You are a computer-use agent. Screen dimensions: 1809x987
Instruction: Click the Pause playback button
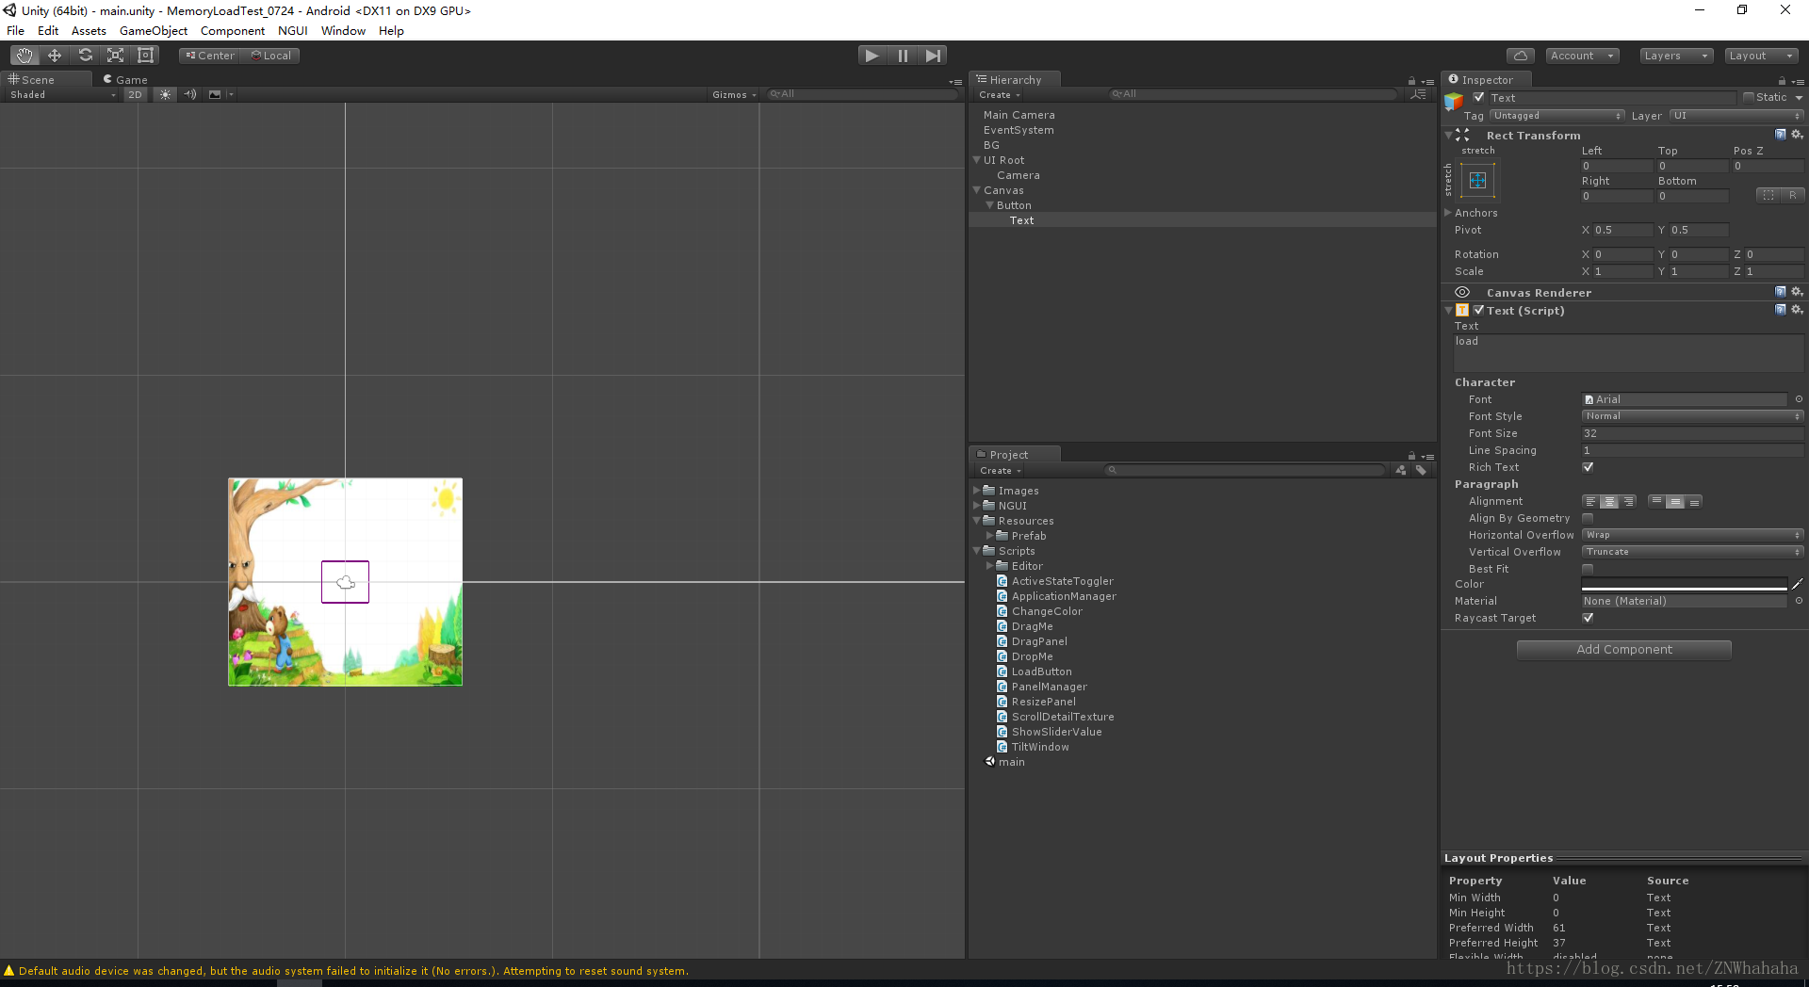tap(903, 56)
